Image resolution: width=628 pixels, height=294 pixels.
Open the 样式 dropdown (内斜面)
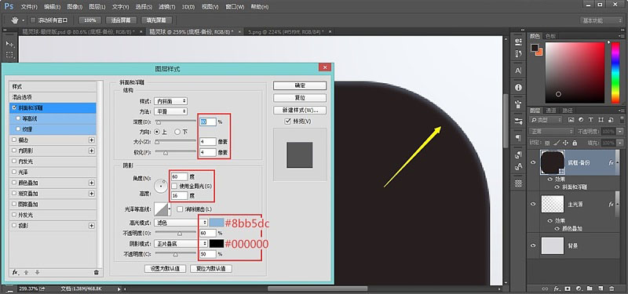170,101
